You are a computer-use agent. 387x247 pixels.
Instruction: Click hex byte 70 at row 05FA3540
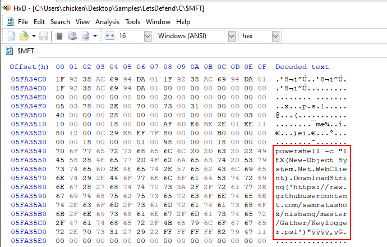[x=60, y=151]
